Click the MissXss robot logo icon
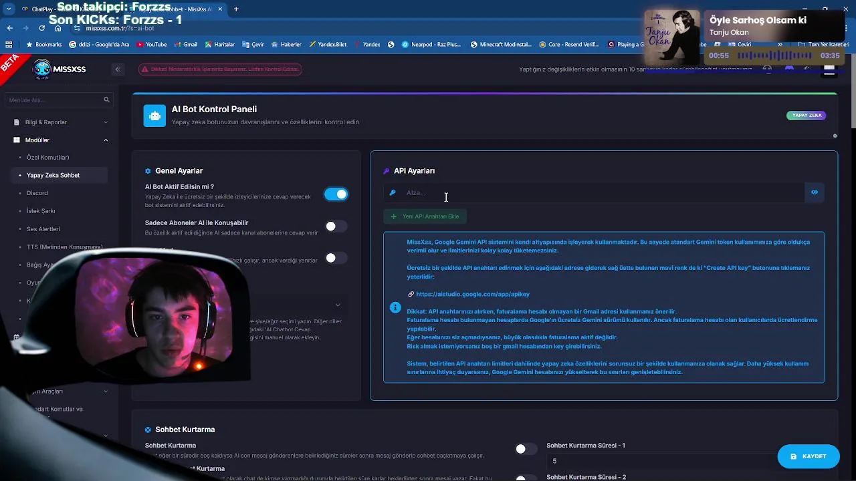Viewport: 856px width, 481px height. (x=41, y=68)
